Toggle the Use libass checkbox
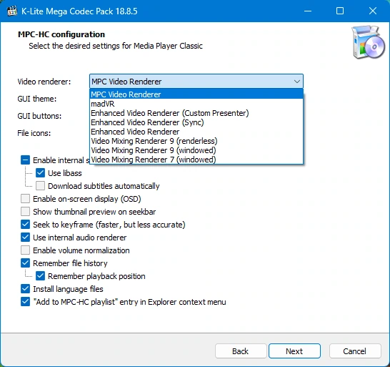The width and height of the screenshot is (390, 367). pos(40,173)
